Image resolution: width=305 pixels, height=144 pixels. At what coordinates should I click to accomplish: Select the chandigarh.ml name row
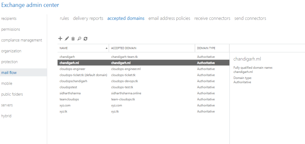(x=143, y=63)
